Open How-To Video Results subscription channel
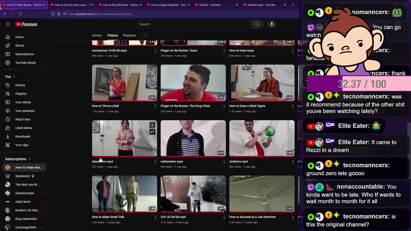 click(24, 167)
